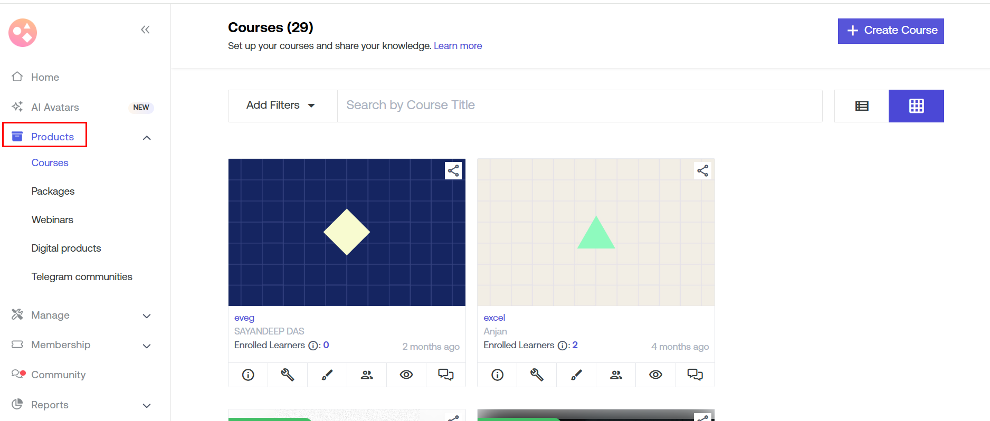Click the Create Course button
The height and width of the screenshot is (421, 990).
tap(890, 31)
